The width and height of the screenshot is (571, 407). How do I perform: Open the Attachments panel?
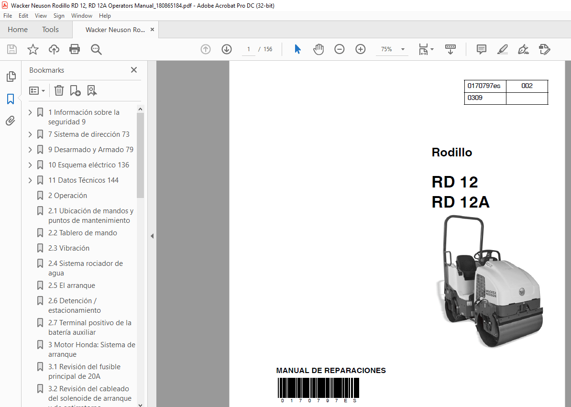11,121
